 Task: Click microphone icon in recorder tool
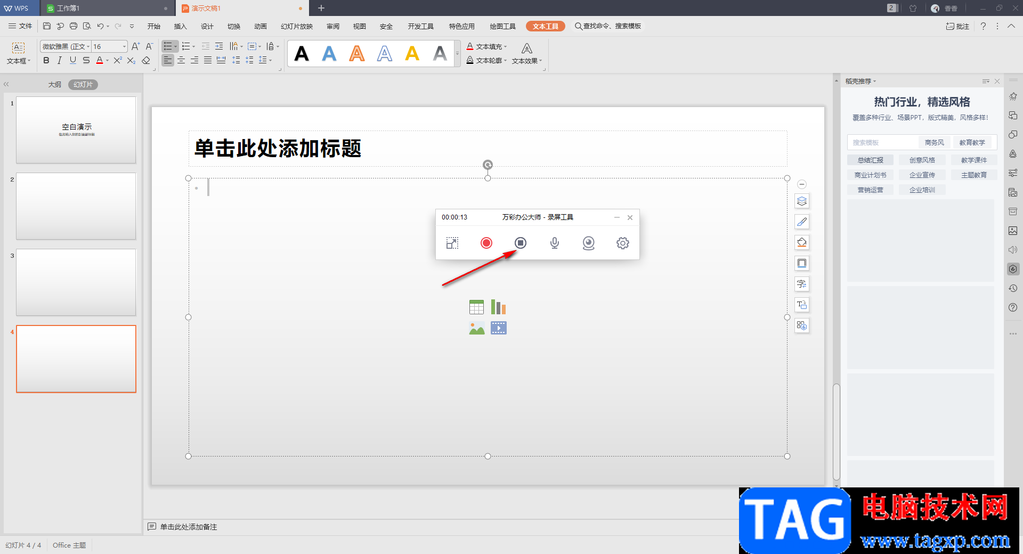coord(555,243)
